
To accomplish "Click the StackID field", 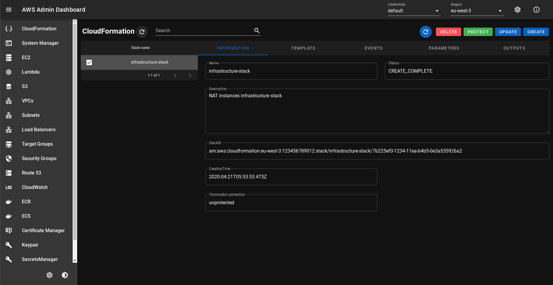I will 377,151.
